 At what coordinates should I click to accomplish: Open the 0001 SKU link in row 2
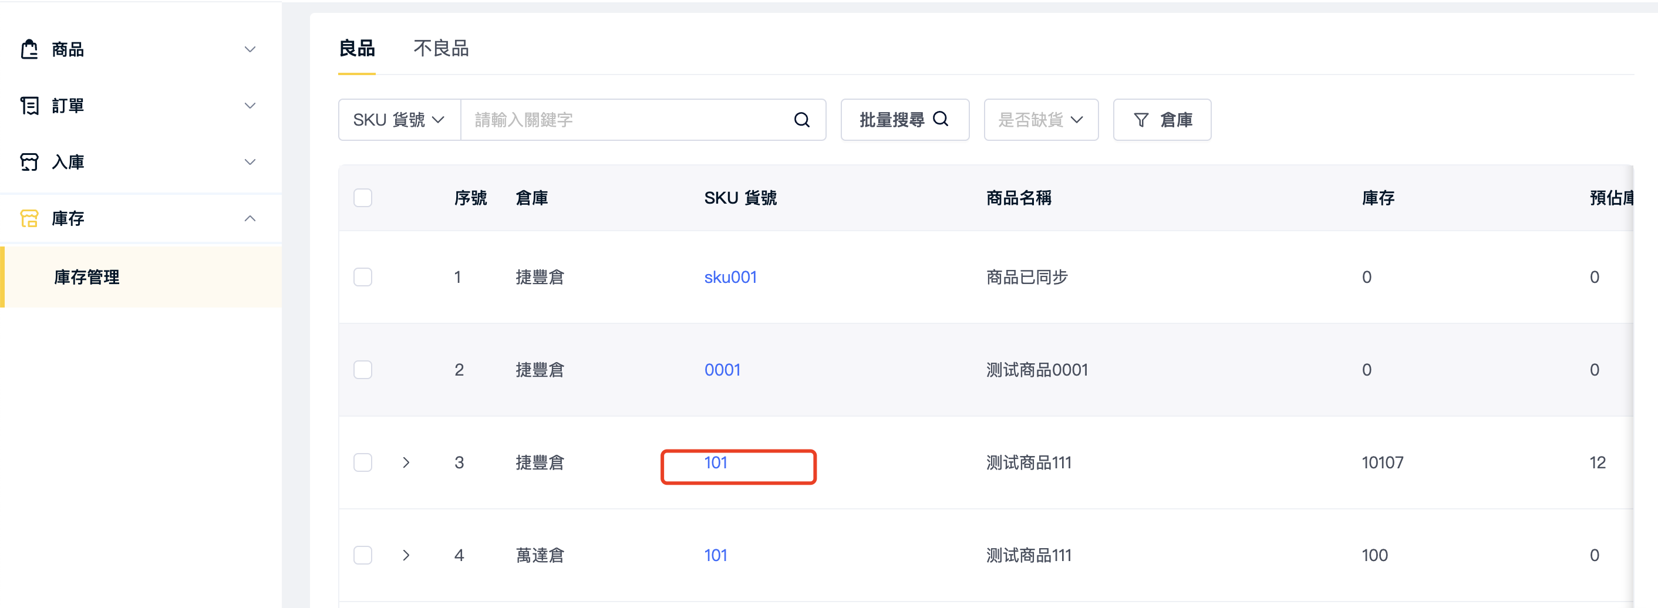[722, 370]
